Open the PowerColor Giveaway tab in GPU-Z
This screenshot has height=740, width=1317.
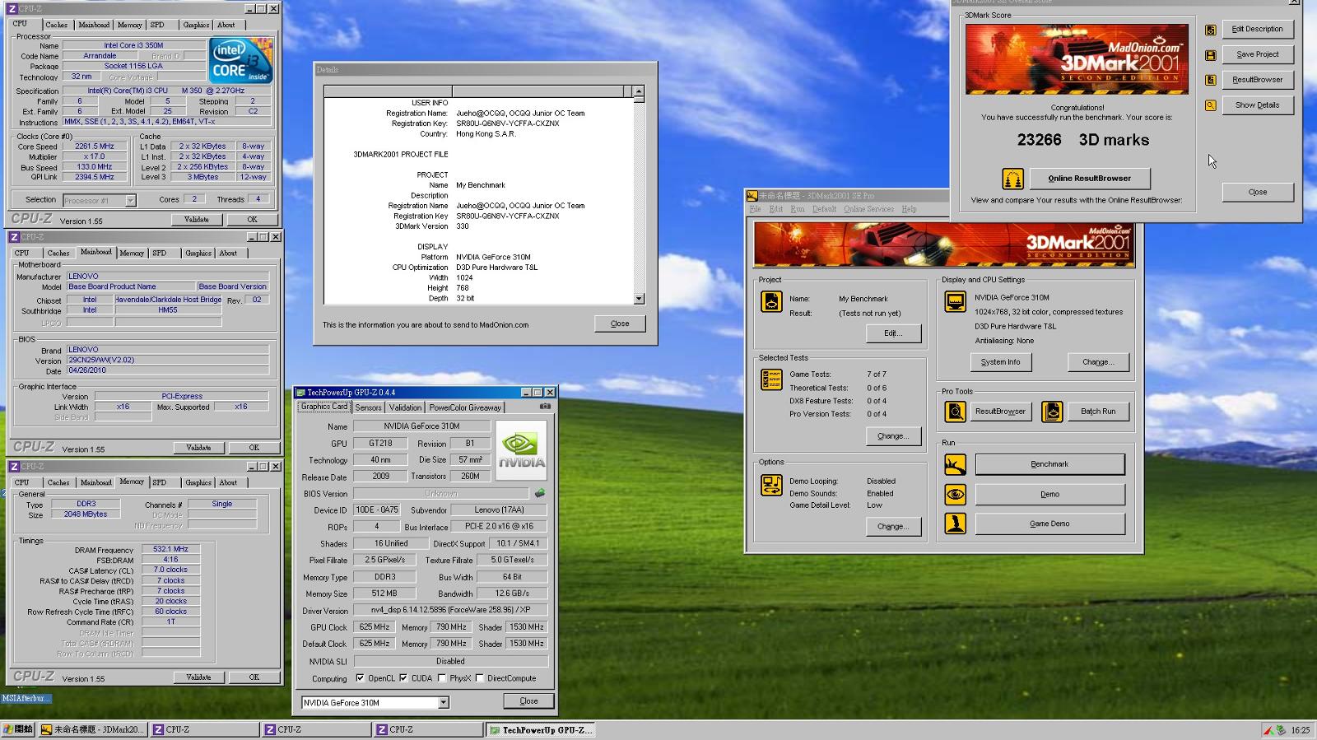click(465, 407)
